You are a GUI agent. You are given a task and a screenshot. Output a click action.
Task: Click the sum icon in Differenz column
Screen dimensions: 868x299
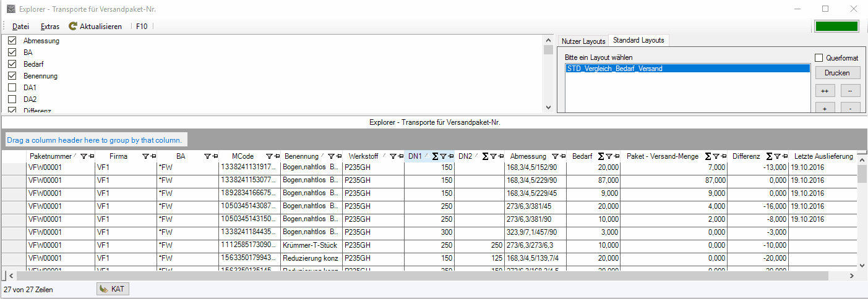point(770,157)
